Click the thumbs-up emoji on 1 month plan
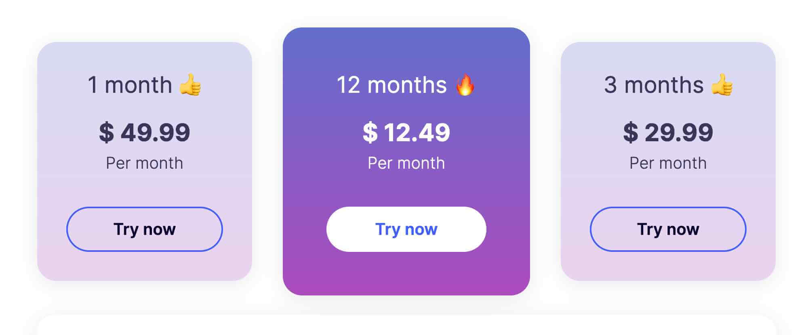Image resolution: width=808 pixels, height=335 pixels. click(x=190, y=85)
